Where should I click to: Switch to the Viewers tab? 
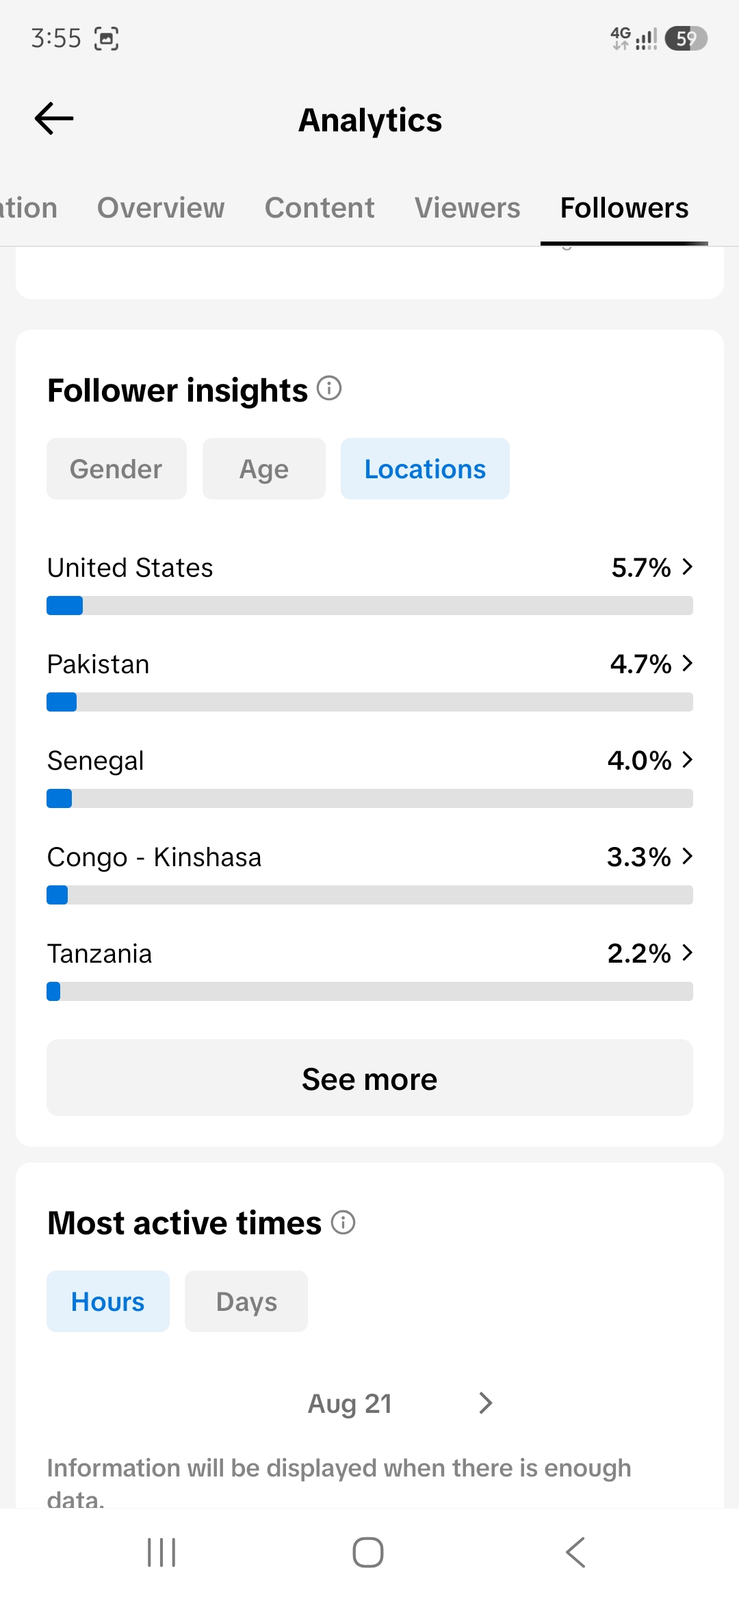click(467, 207)
